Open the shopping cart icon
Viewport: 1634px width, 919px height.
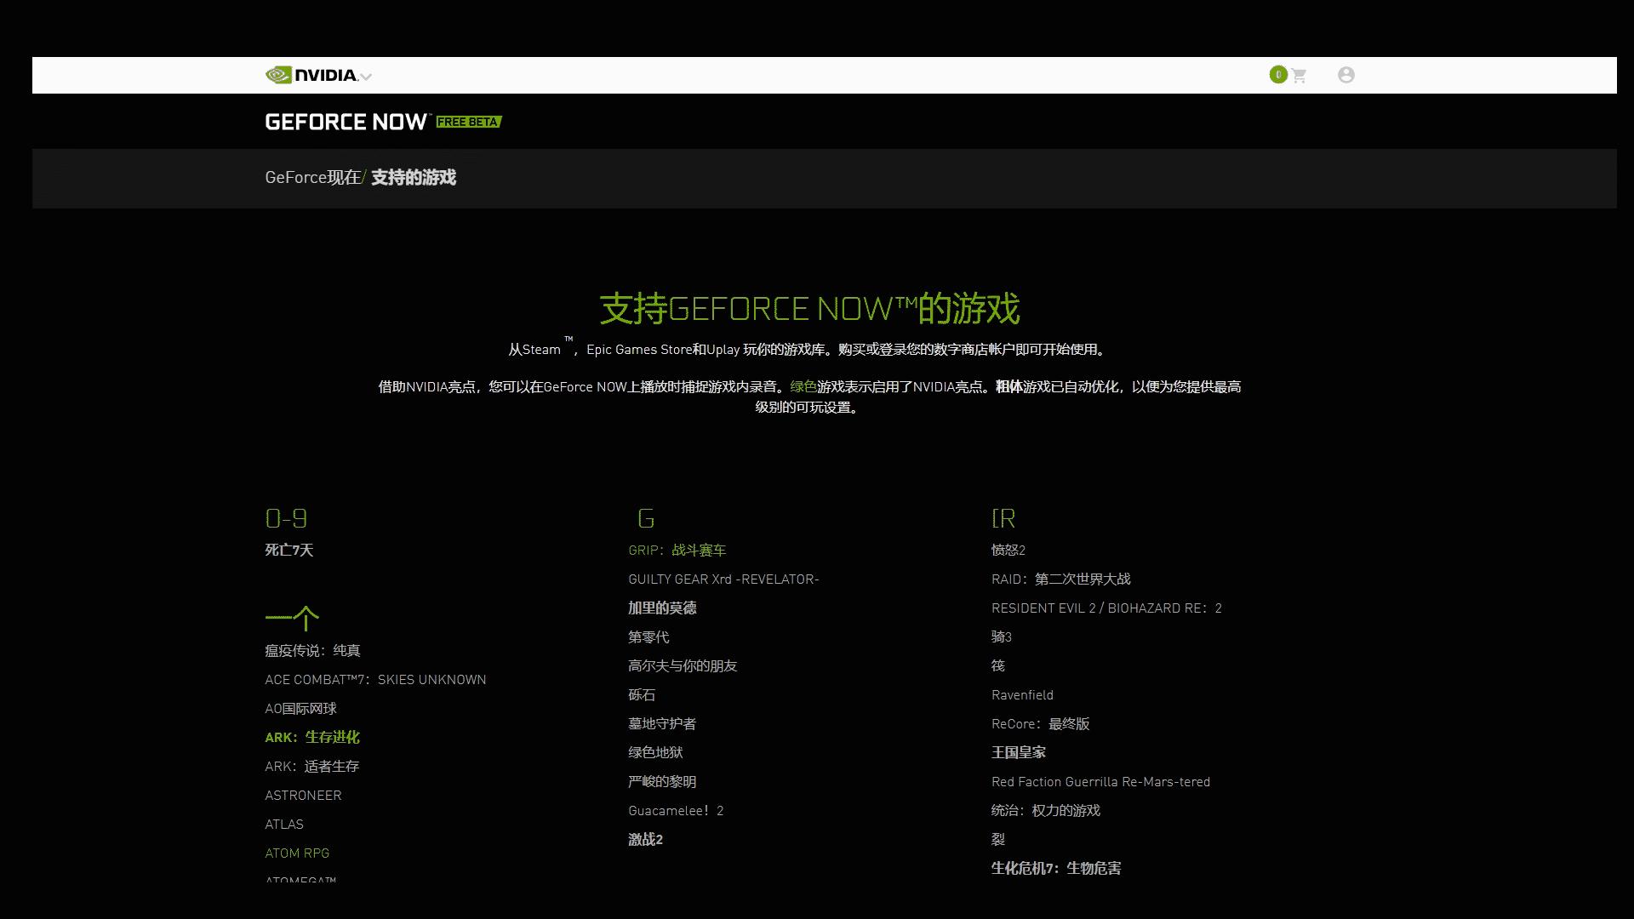tap(1299, 75)
